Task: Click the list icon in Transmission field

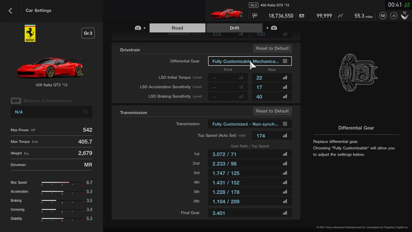Action: pos(285,124)
